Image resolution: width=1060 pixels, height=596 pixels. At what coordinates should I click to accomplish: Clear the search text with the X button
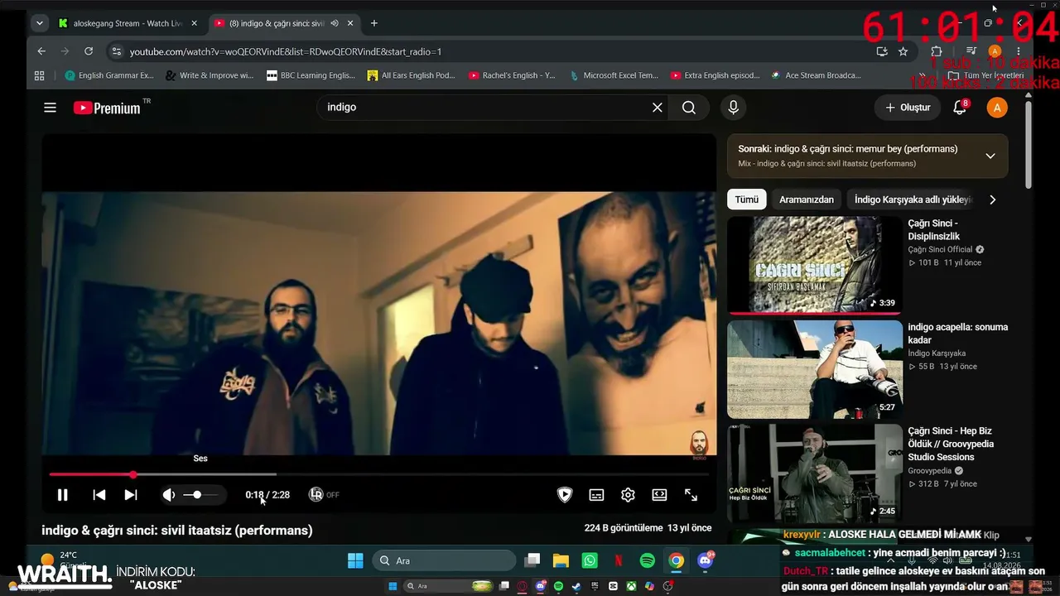[x=658, y=108]
